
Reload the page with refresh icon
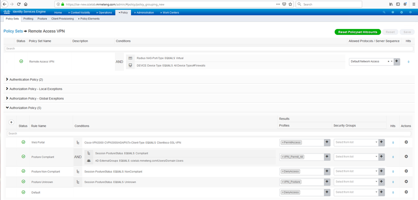click(19, 4)
